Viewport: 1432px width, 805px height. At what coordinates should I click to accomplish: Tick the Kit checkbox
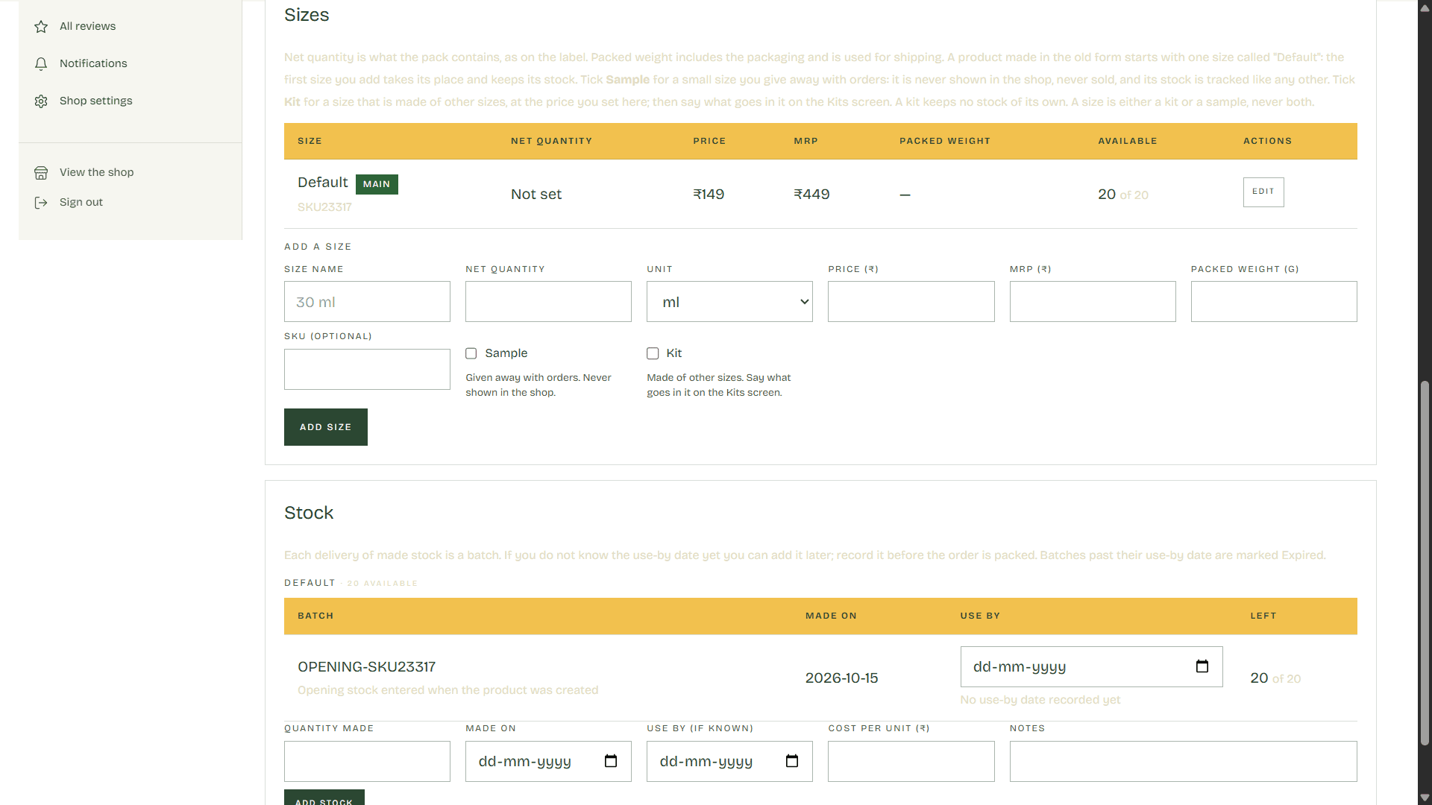tap(653, 353)
